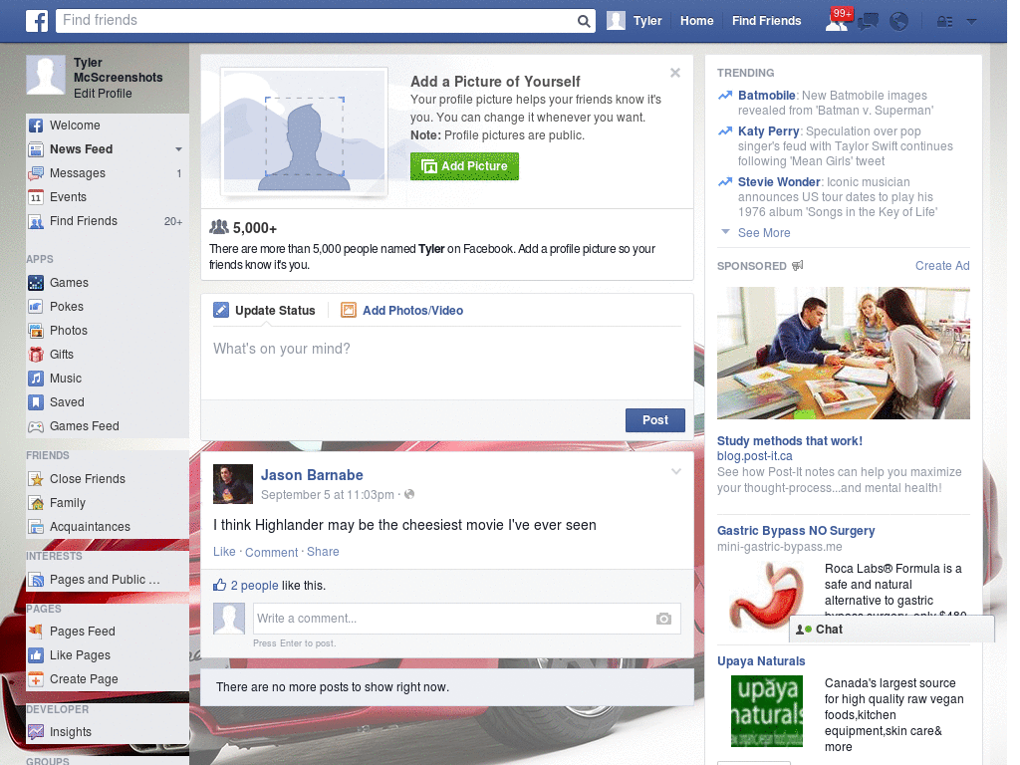Open Batmobile trending topic
The image size is (1020, 765).
[766, 96]
